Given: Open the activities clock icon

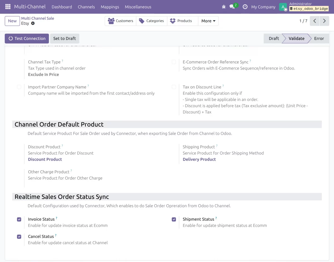Looking at the screenshot, I should 245,7.
